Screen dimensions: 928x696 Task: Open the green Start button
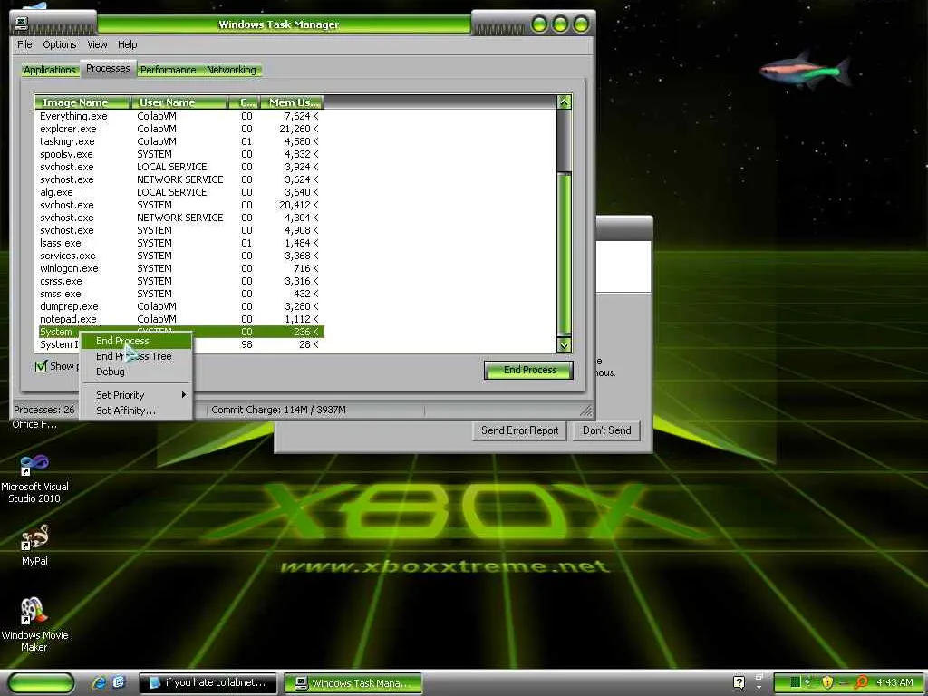41,682
